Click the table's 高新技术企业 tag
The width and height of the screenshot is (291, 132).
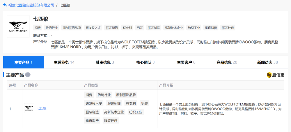(x=114, y=112)
